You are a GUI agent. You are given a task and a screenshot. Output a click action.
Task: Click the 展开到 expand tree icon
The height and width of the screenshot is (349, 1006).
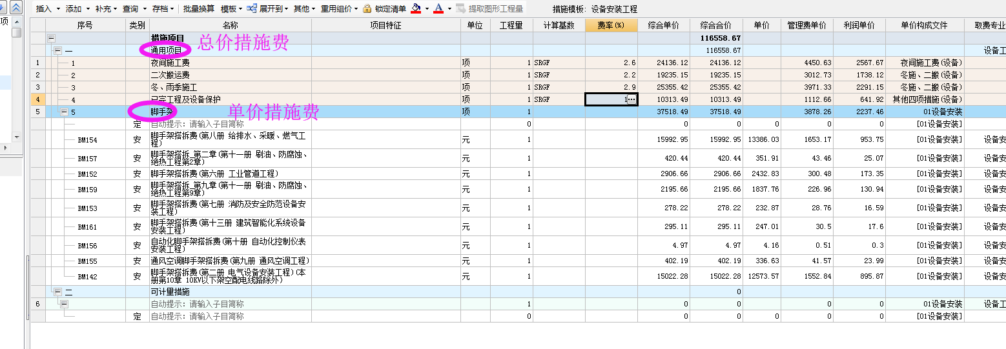[253, 9]
